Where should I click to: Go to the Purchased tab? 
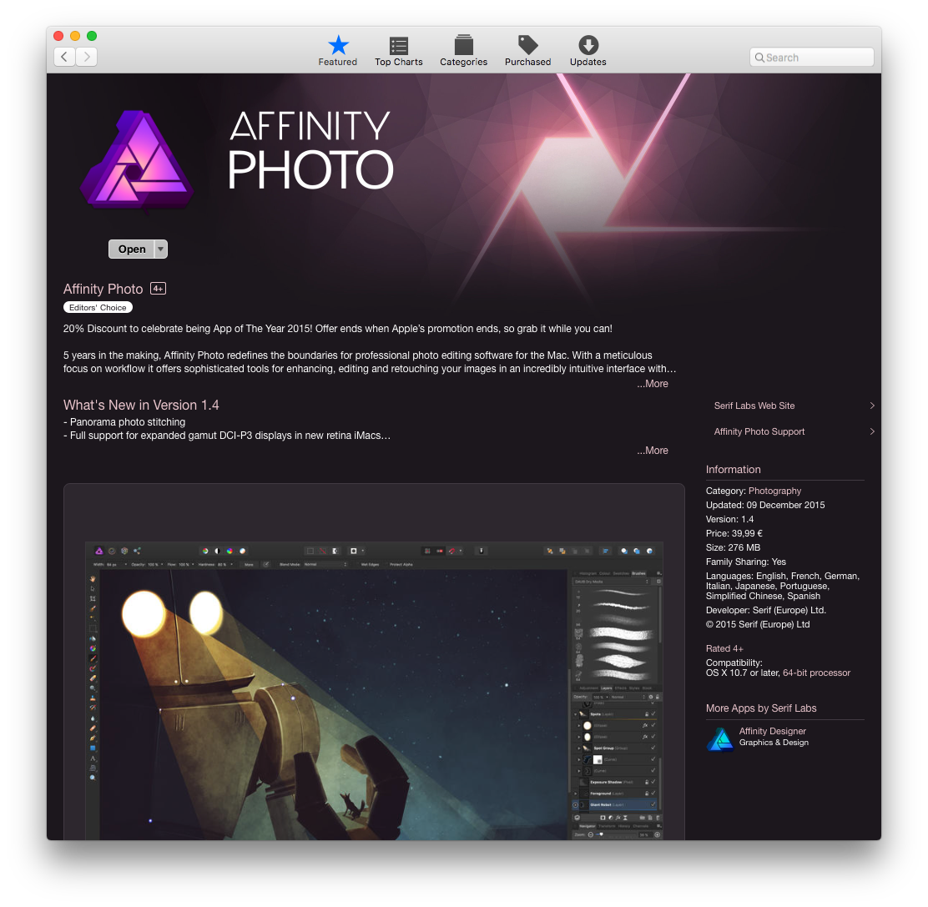[x=527, y=51]
